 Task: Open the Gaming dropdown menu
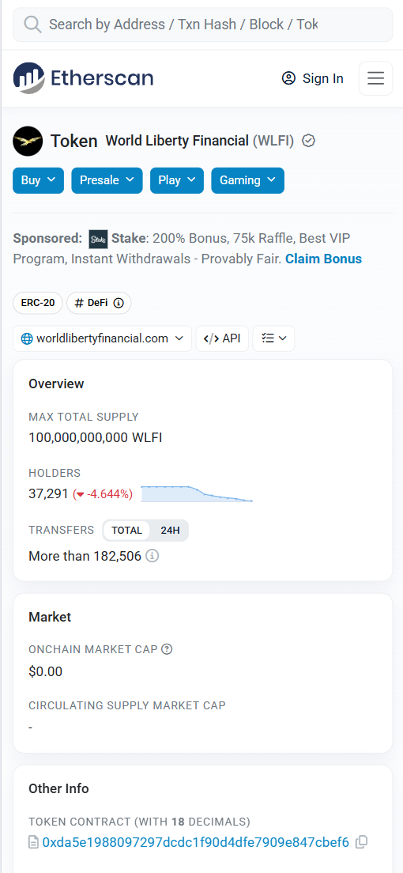[x=247, y=180]
